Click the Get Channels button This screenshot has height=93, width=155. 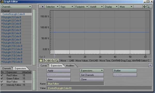coord(92,75)
